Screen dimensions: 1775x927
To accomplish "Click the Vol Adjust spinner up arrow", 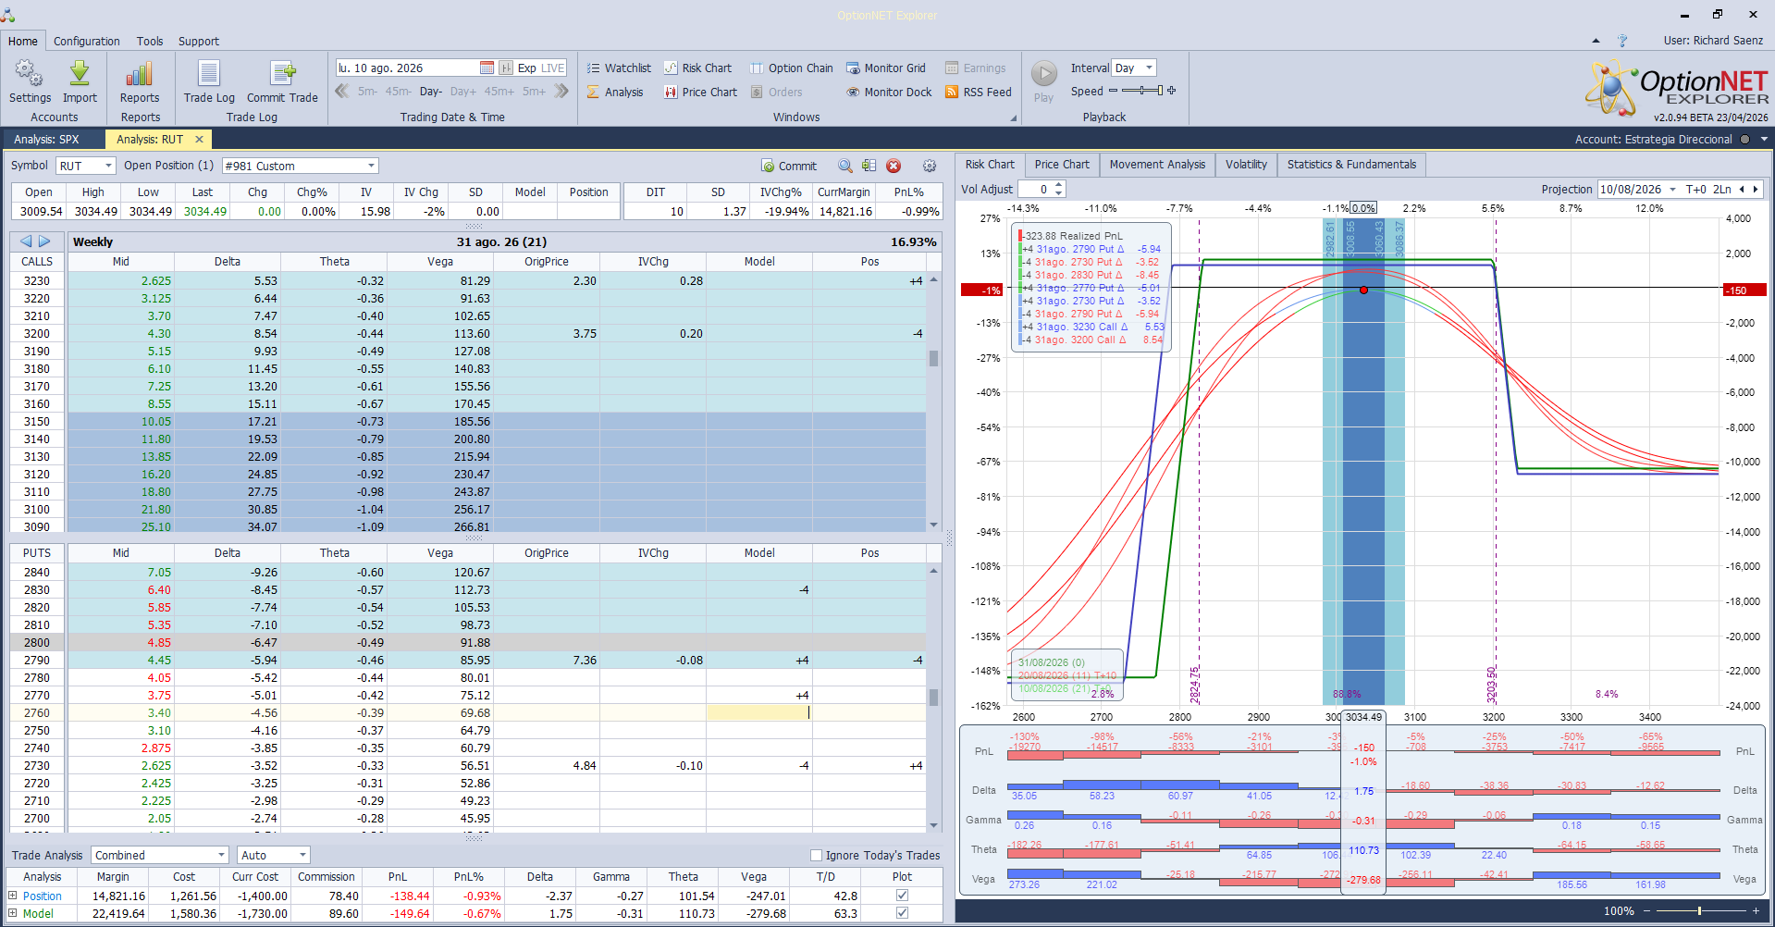I will click(x=1059, y=185).
